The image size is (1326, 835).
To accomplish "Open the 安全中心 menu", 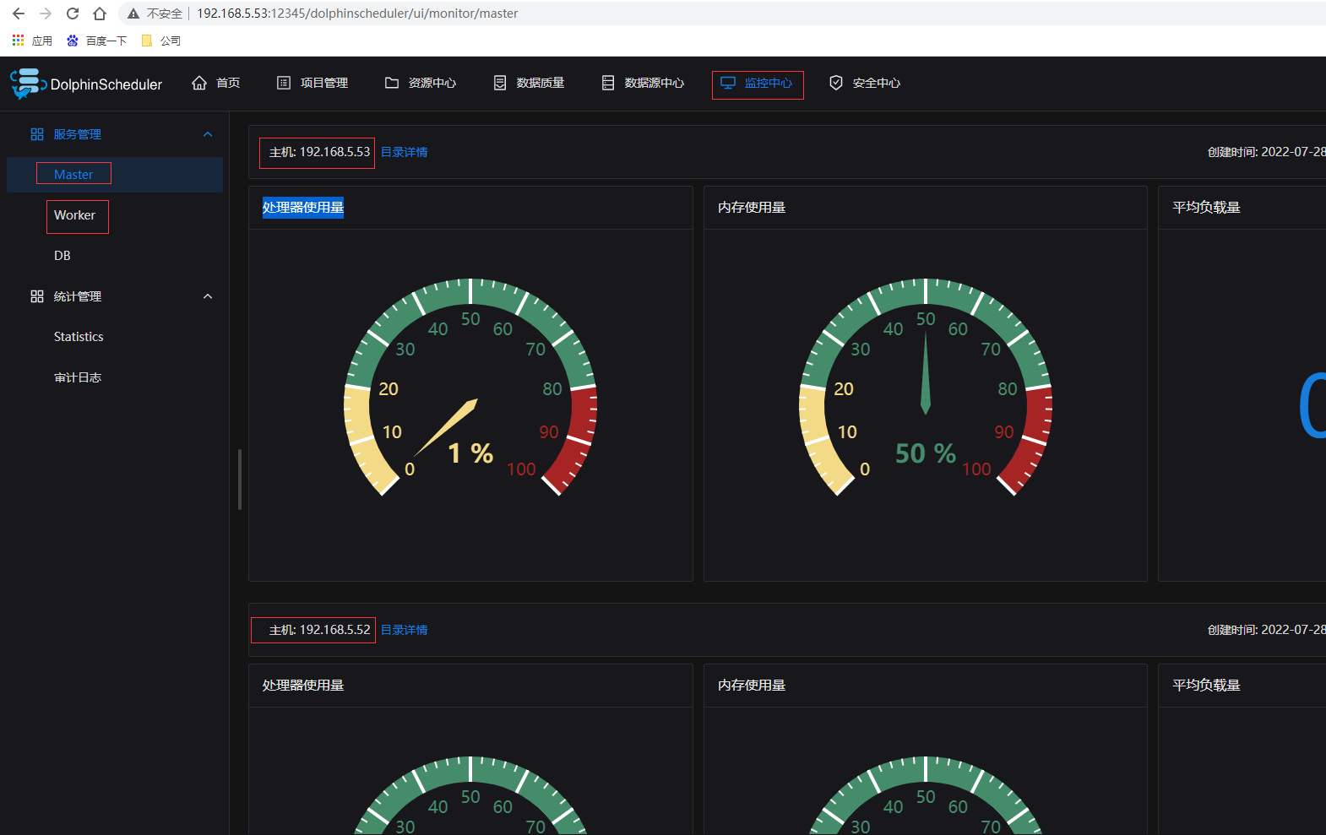I will point(865,83).
